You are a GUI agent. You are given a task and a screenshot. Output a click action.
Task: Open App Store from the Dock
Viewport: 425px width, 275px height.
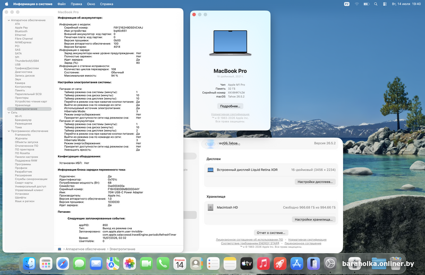pyautogui.click(x=297, y=263)
